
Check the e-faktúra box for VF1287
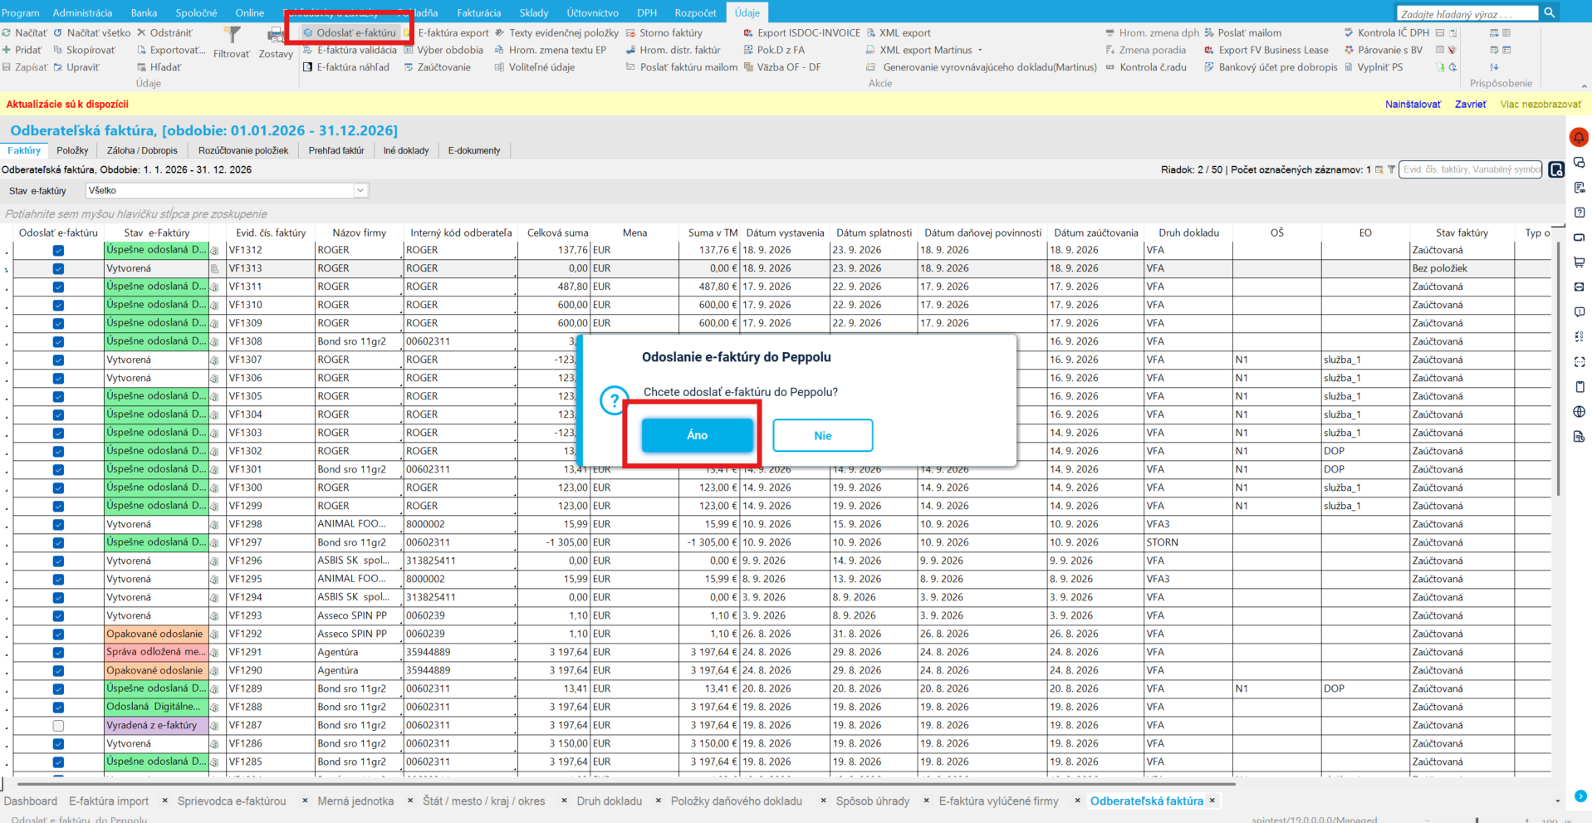(58, 725)
